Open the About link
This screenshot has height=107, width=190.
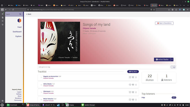click(x=20, y=96)
